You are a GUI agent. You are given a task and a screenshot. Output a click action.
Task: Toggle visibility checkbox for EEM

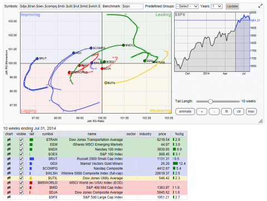click(21, 144)
